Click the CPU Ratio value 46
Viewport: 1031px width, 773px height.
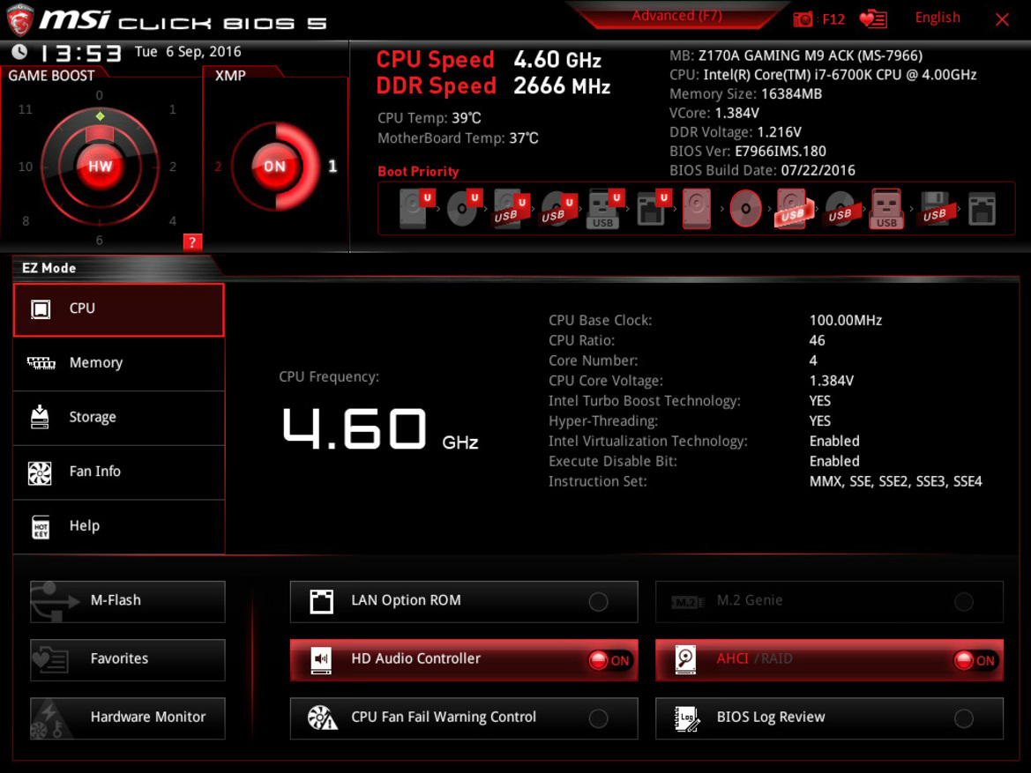click(818, 340)
